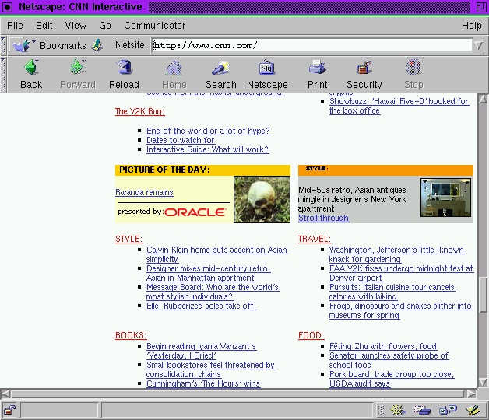
Task: Open Washington, Jefferson's gardening link
Action: click(396, 254)
